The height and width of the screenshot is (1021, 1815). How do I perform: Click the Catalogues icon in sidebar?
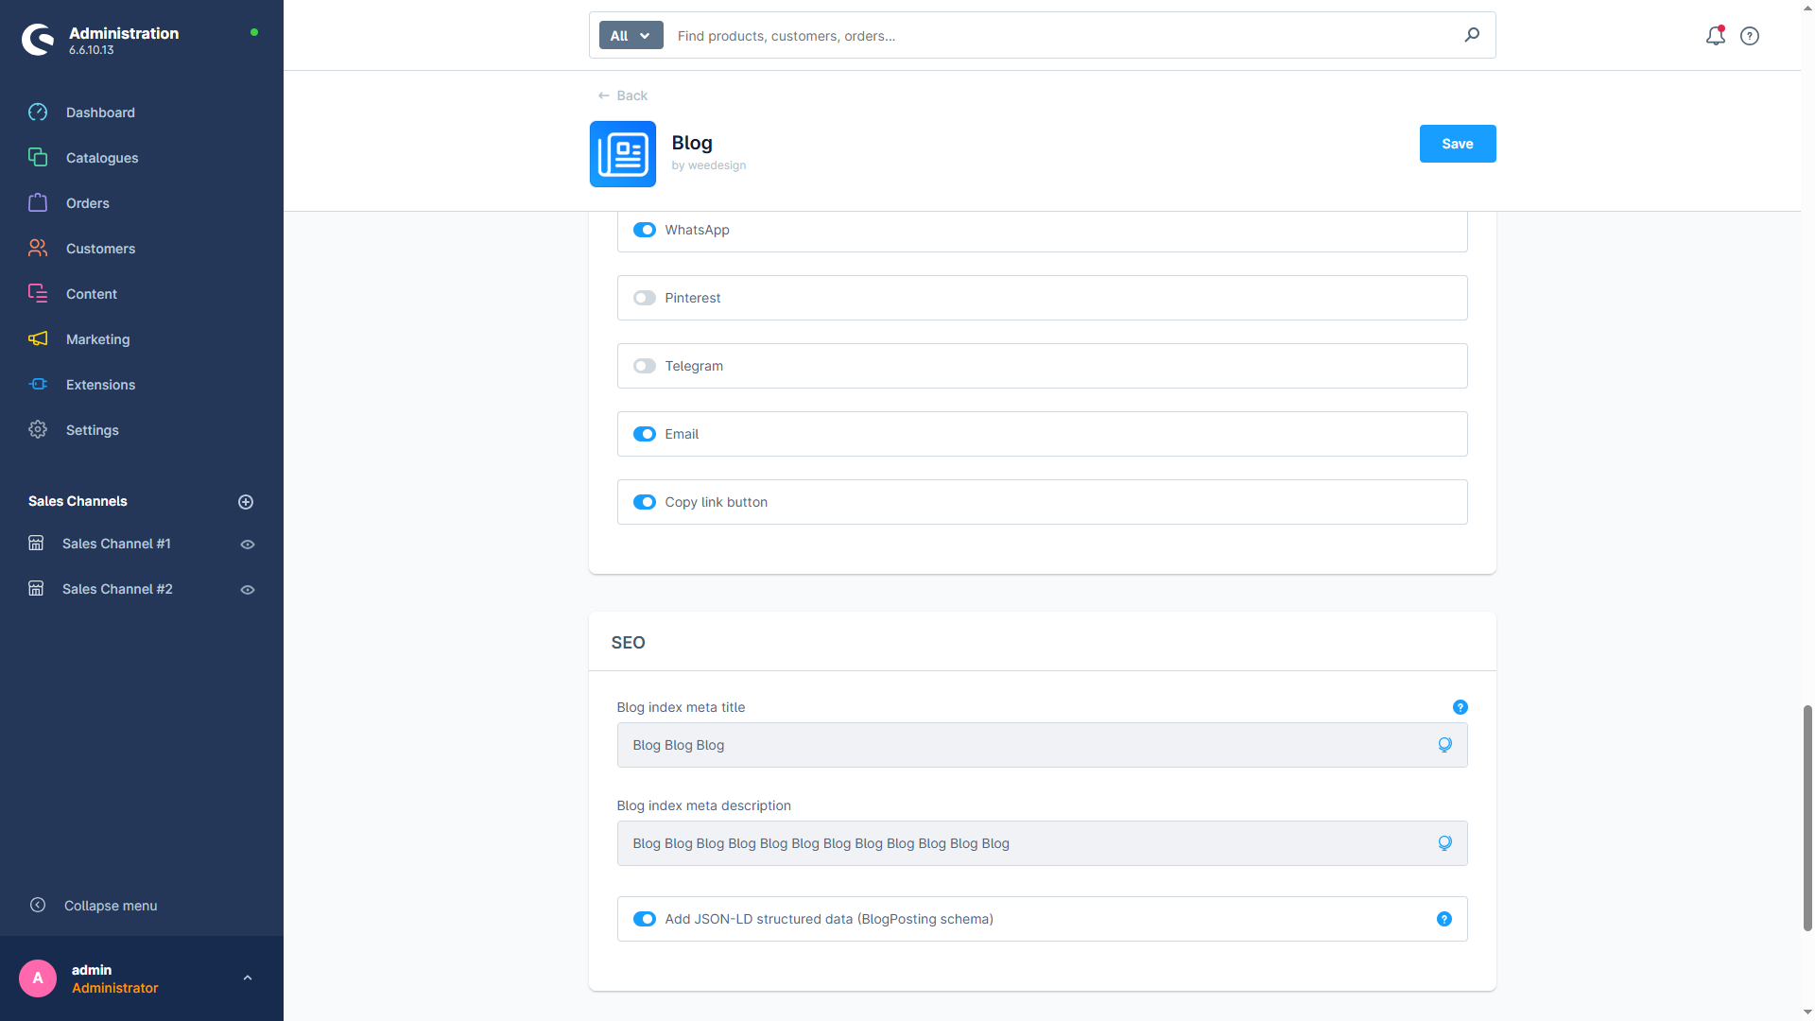[38, 158]
